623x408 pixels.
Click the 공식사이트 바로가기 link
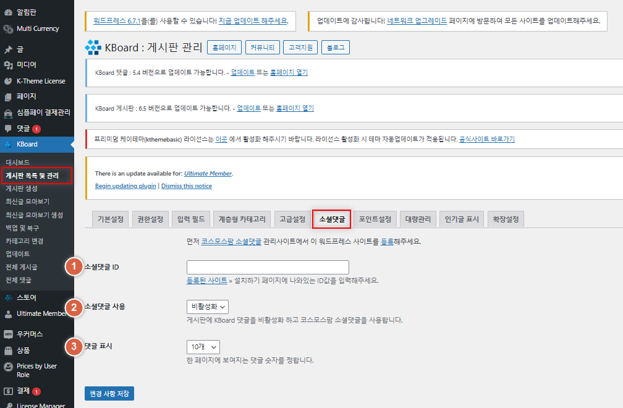pyautogui.click(x=487, y=139)
